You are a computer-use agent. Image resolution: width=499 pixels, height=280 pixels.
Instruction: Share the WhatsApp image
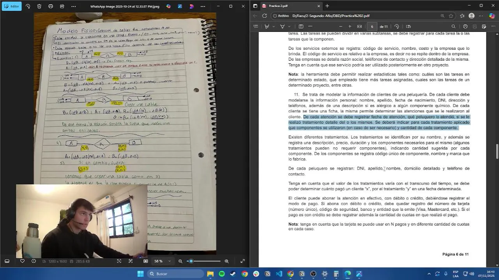(x=62, y=6)
